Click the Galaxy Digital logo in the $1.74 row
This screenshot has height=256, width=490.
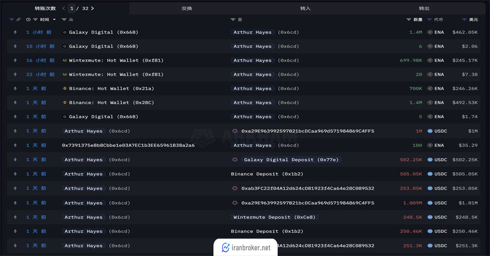pyautogui.click(x=64, y=117)
